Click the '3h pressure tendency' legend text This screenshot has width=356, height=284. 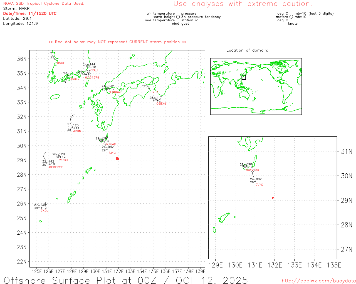201,17
